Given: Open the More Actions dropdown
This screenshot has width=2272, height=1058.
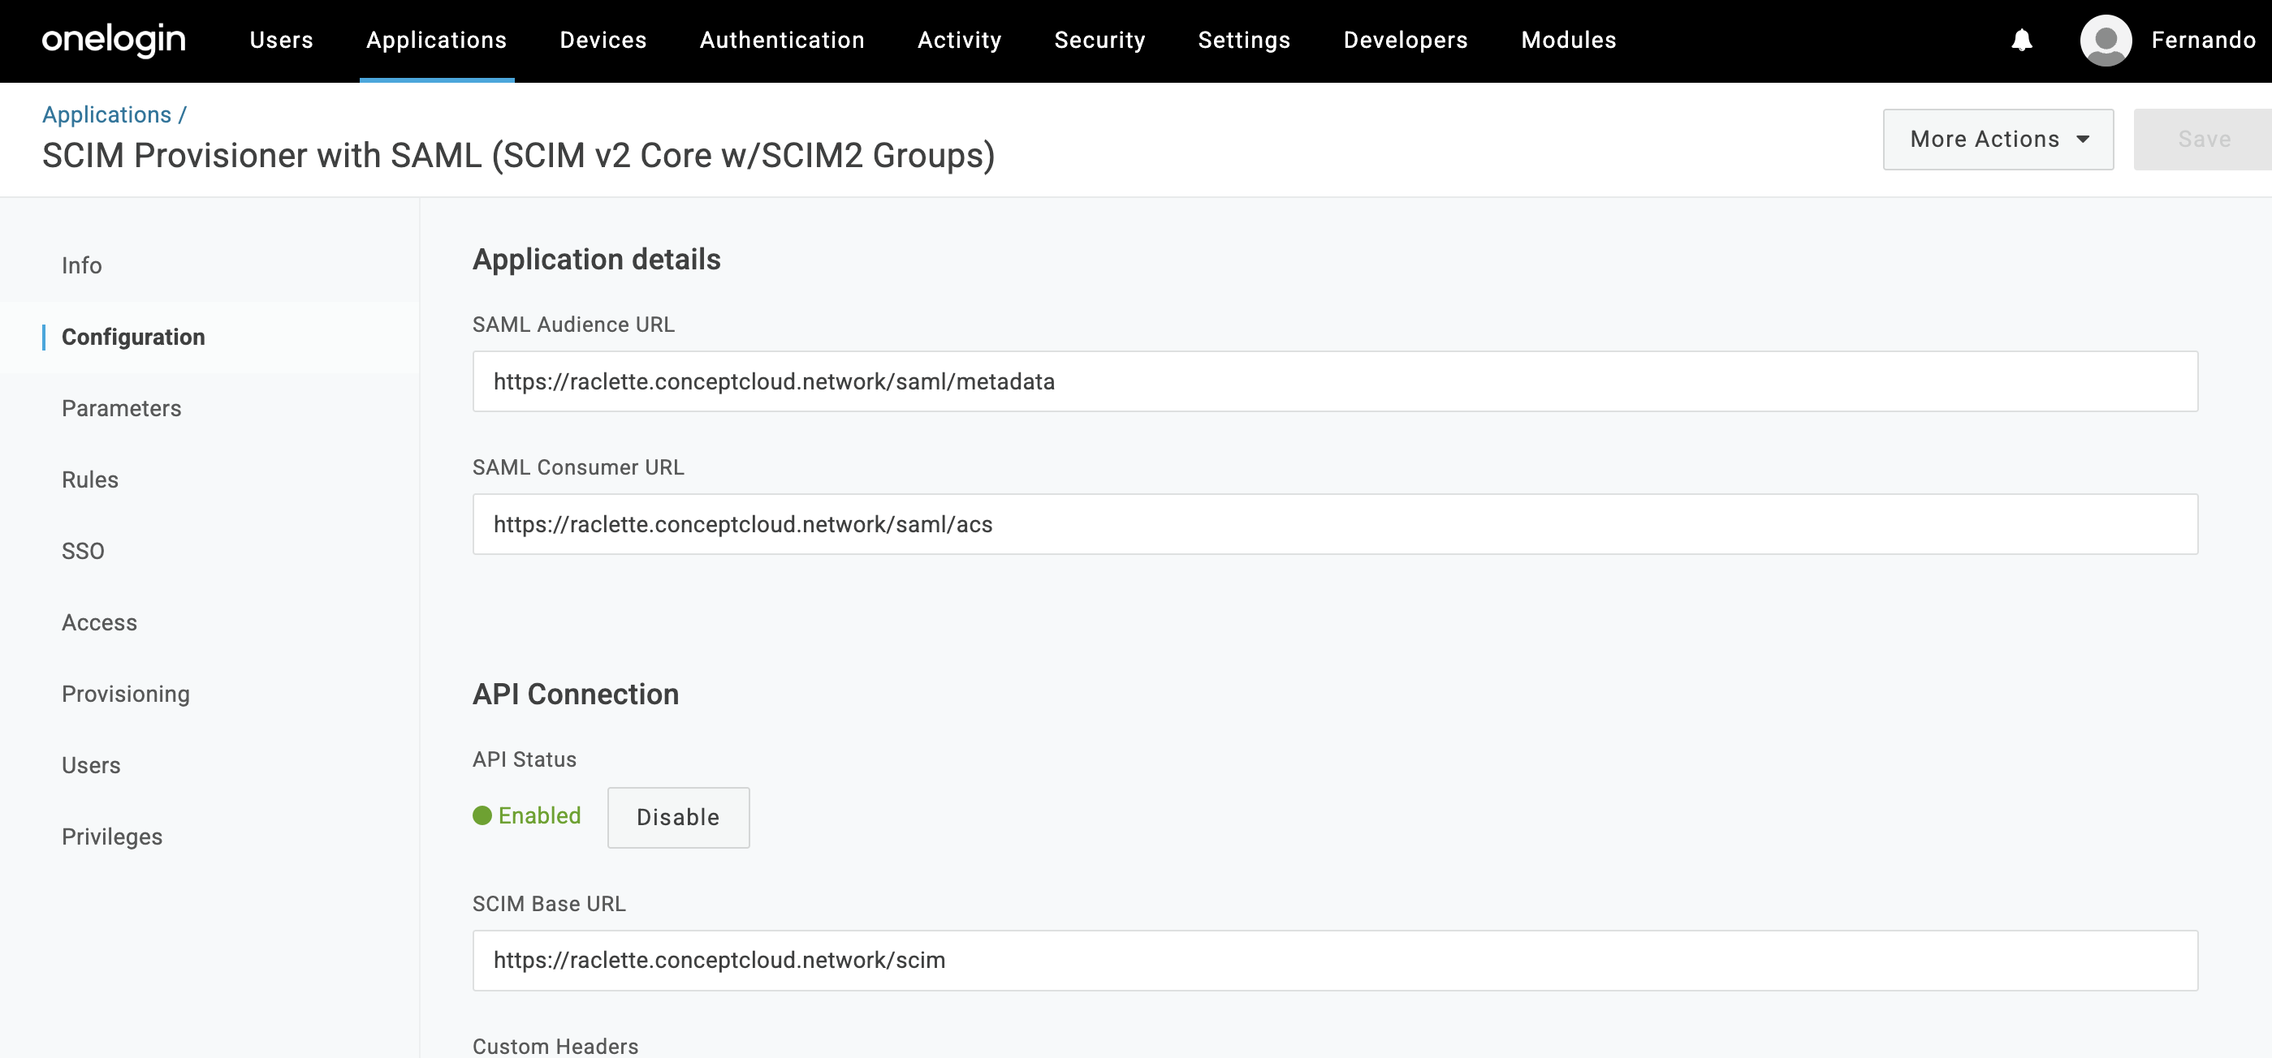Looking at the screenshot, I should pyautogui.click(x=1998, y=140).
